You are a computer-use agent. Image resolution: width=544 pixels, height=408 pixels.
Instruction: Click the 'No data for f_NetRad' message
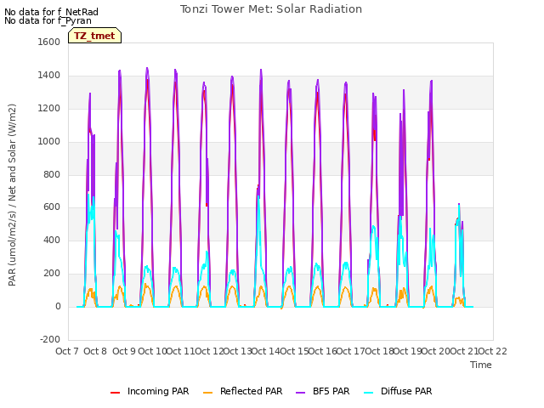[51, 12]
